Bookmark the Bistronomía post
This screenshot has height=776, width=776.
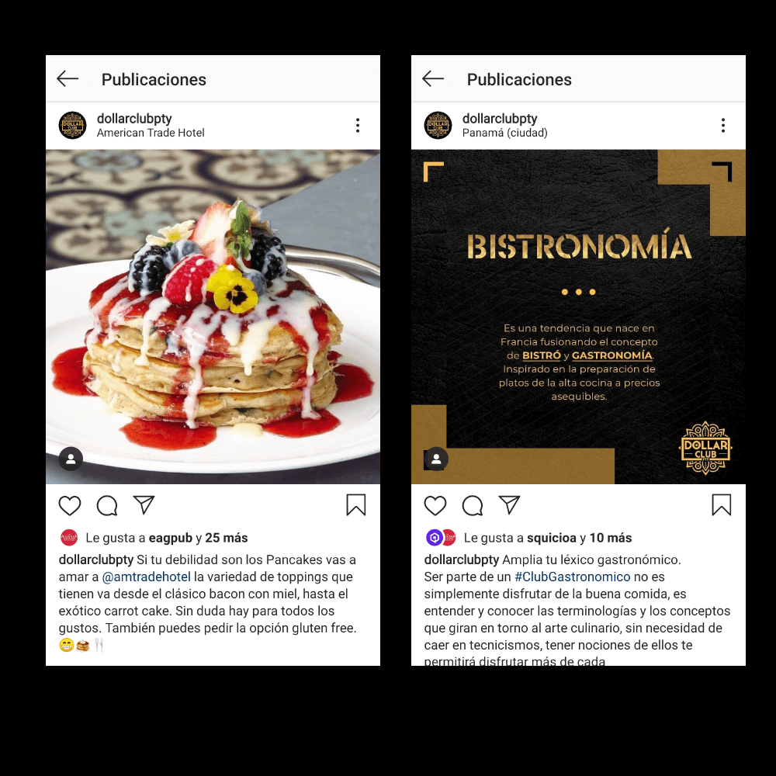point(722,505)
